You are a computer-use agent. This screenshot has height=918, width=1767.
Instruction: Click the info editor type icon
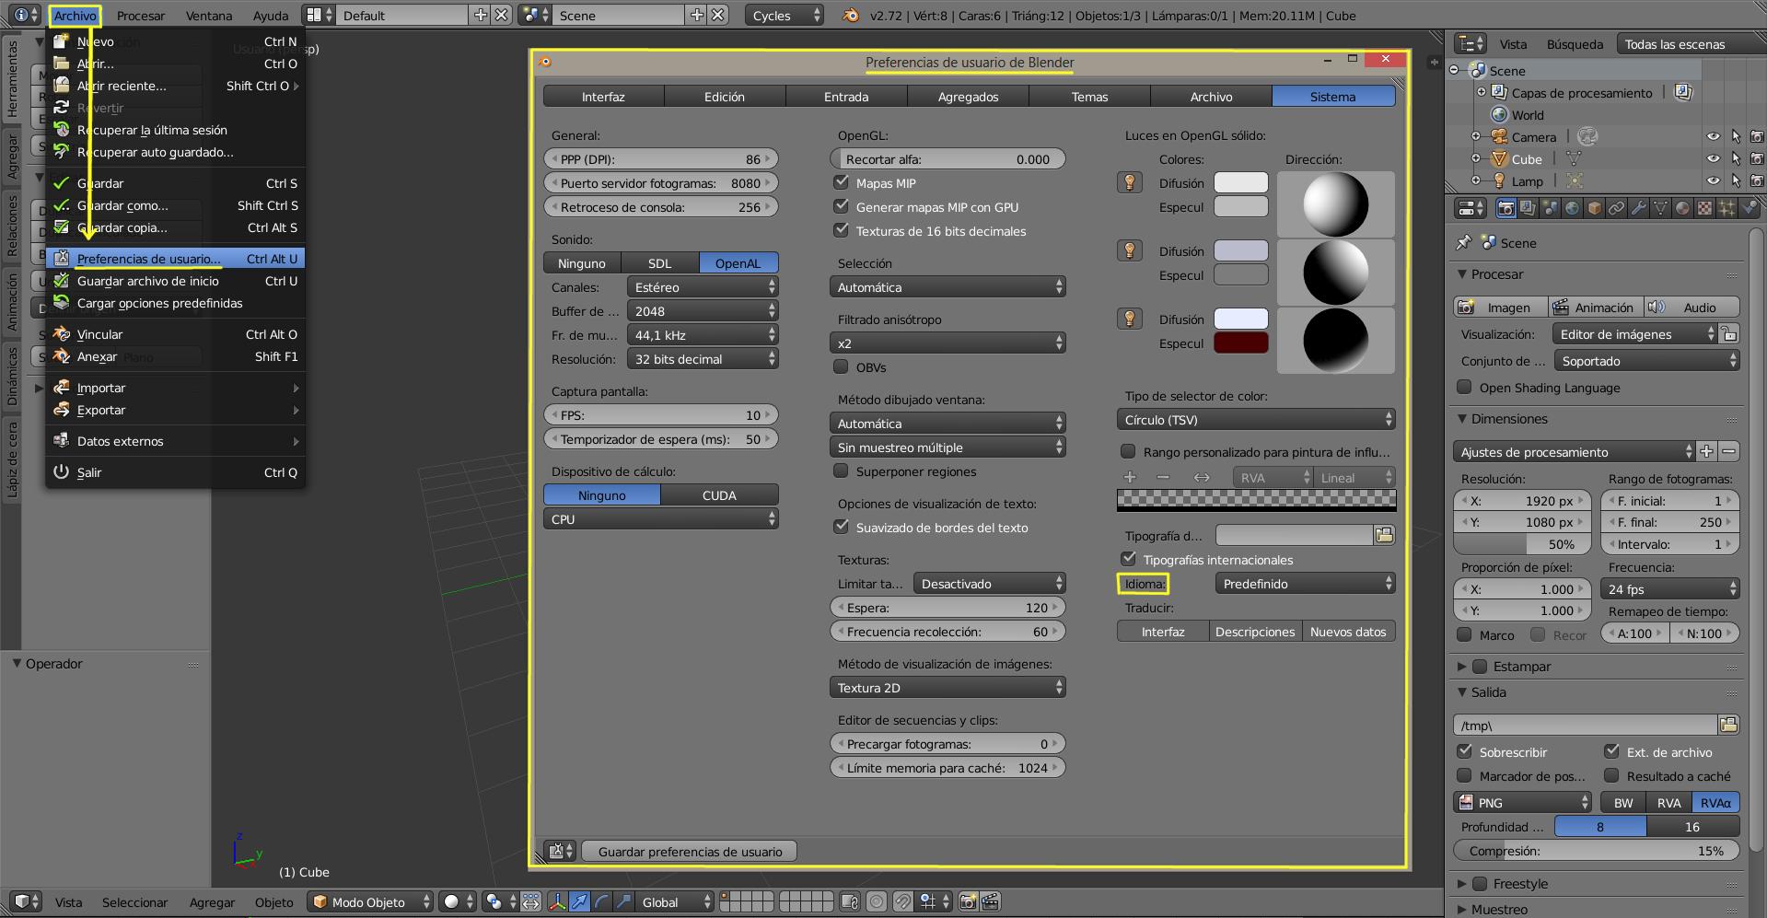(24, 15)
